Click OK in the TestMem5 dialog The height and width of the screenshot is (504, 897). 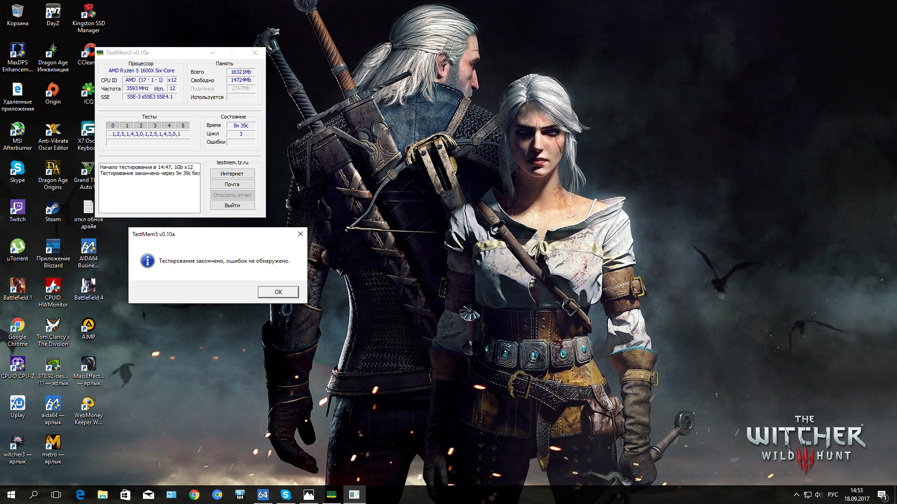(x=278, y=292)
